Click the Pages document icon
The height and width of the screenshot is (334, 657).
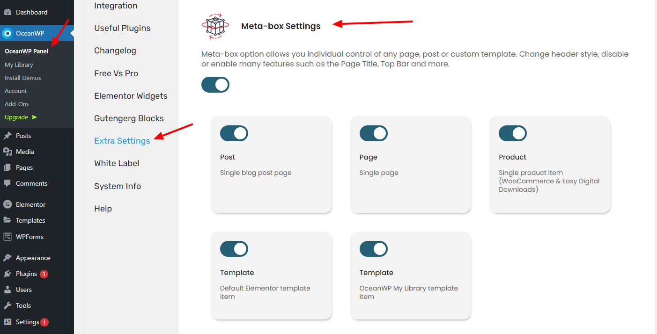tap(7, 167)
